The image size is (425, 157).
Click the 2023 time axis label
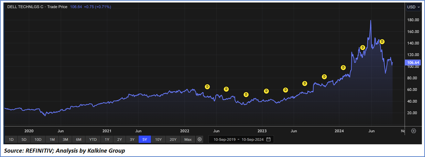(x=262, y=131)
